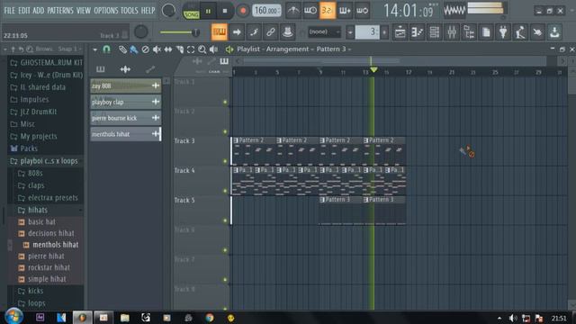Viewport: 576px width, 324px height.
Task: Toggle loop recording icon
Action: [x=362, y=11]
